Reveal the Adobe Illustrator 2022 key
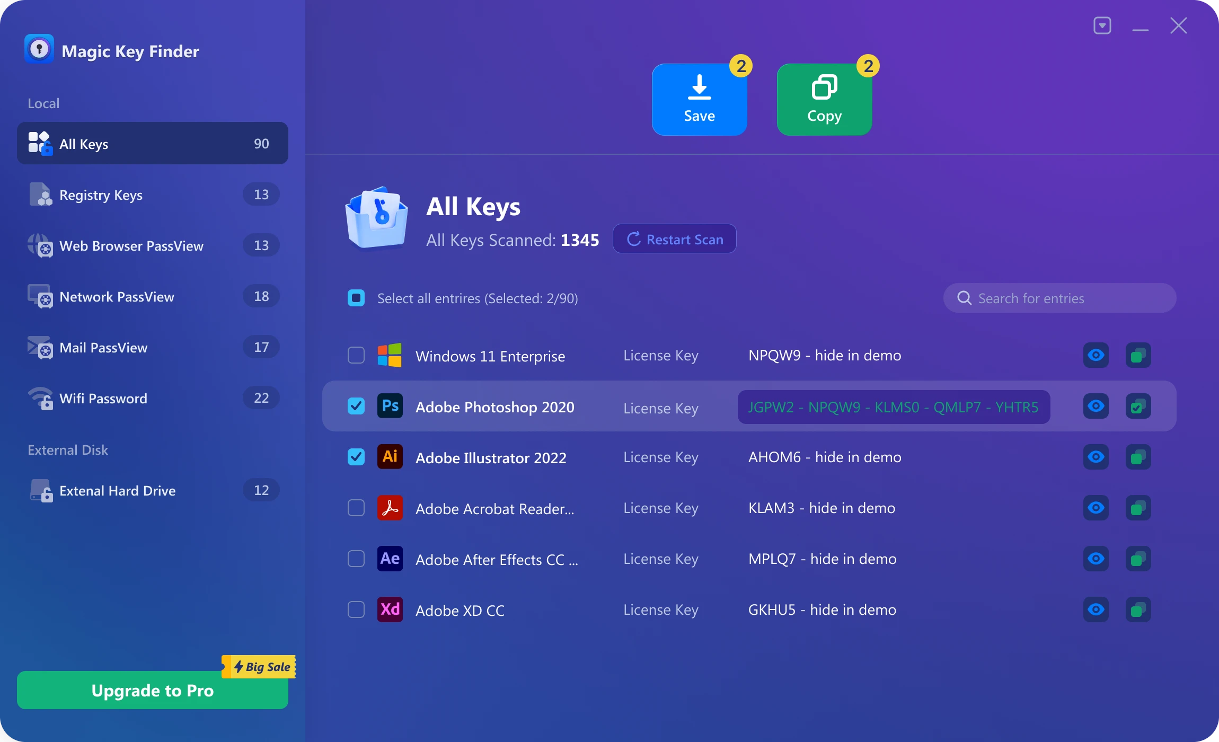 (1096, 457)
